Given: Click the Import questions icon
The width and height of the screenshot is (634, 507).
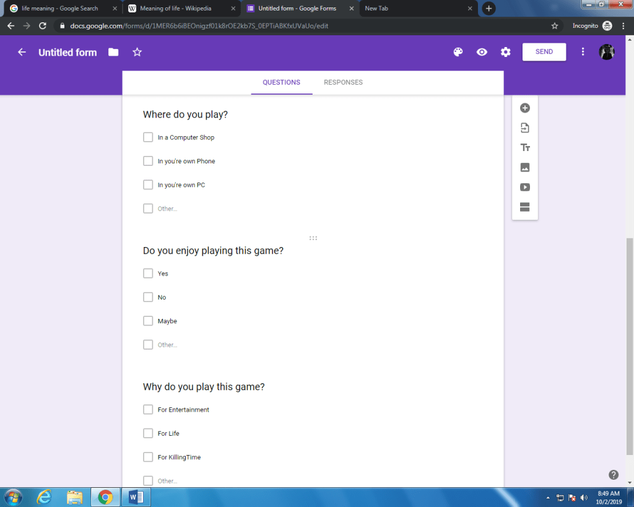Looking at the screenshot, I should pos(525,128).
